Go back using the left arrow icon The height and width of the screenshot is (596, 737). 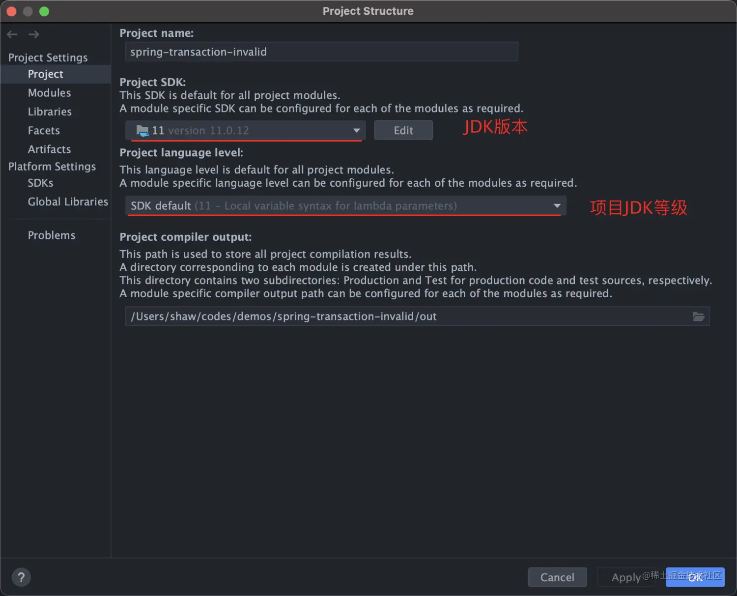point(12,34)
